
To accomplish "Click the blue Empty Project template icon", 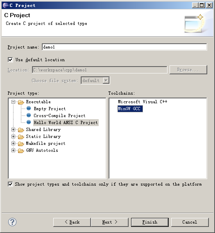I will pyautogui.click(x=29, y=108).
